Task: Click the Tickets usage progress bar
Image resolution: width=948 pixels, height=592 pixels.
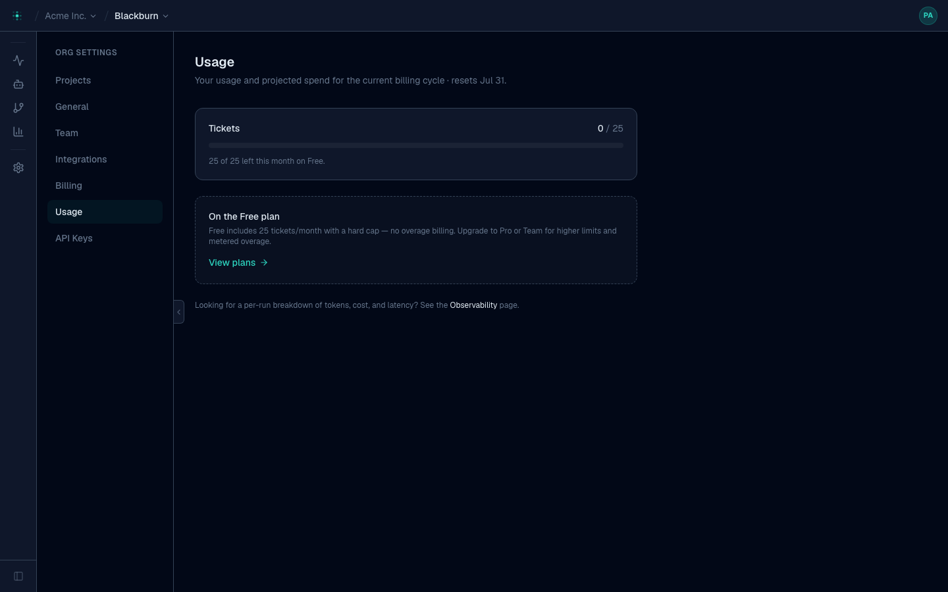Action: coord(416,145)
